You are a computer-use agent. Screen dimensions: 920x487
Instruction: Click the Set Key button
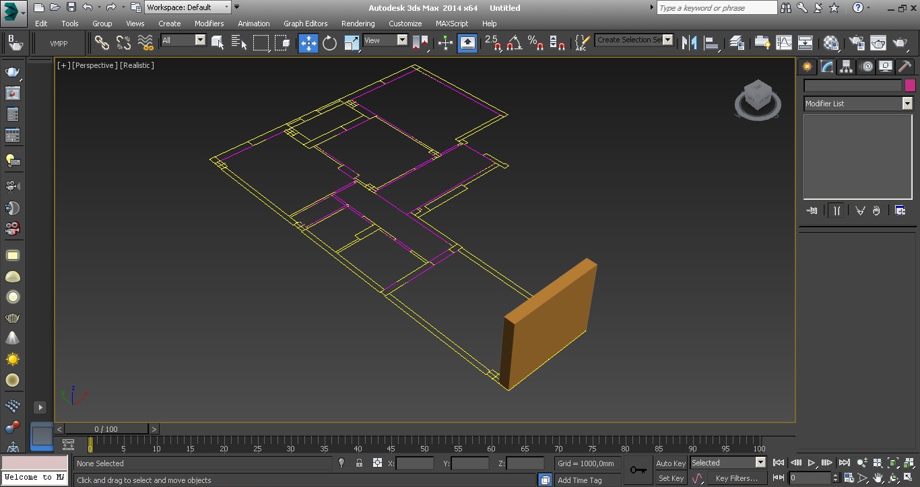pos(671,478)
